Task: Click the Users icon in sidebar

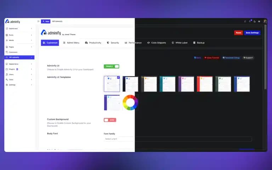Action: tap(7, 74)
